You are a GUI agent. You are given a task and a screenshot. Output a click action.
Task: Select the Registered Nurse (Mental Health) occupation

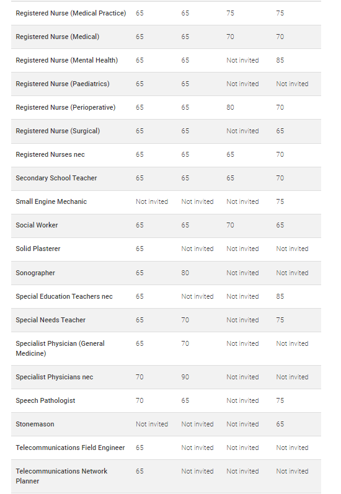(67, 60)
